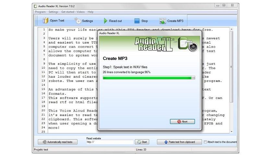Viewport: 271px width, 156px height.
Task: Click the Read website URL field
Action: coord(110,142)
